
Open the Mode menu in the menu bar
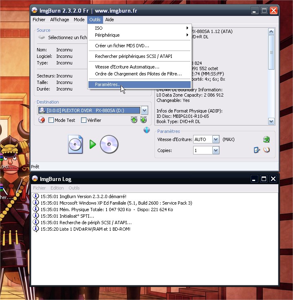(x=79, y=20)
